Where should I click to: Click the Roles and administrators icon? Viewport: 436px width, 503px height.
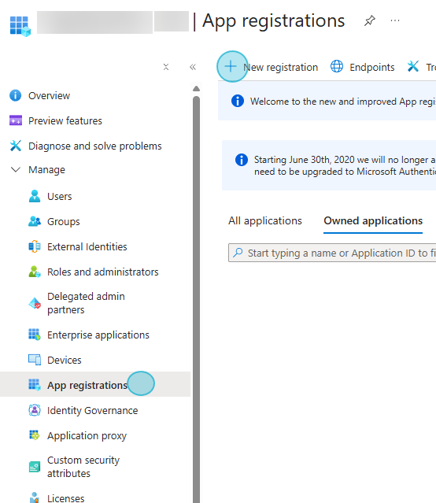pos(35,272)
